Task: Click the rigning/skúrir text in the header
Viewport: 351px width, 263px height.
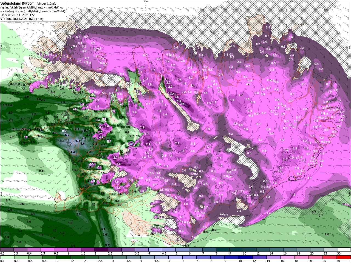Action: (9, 7)
